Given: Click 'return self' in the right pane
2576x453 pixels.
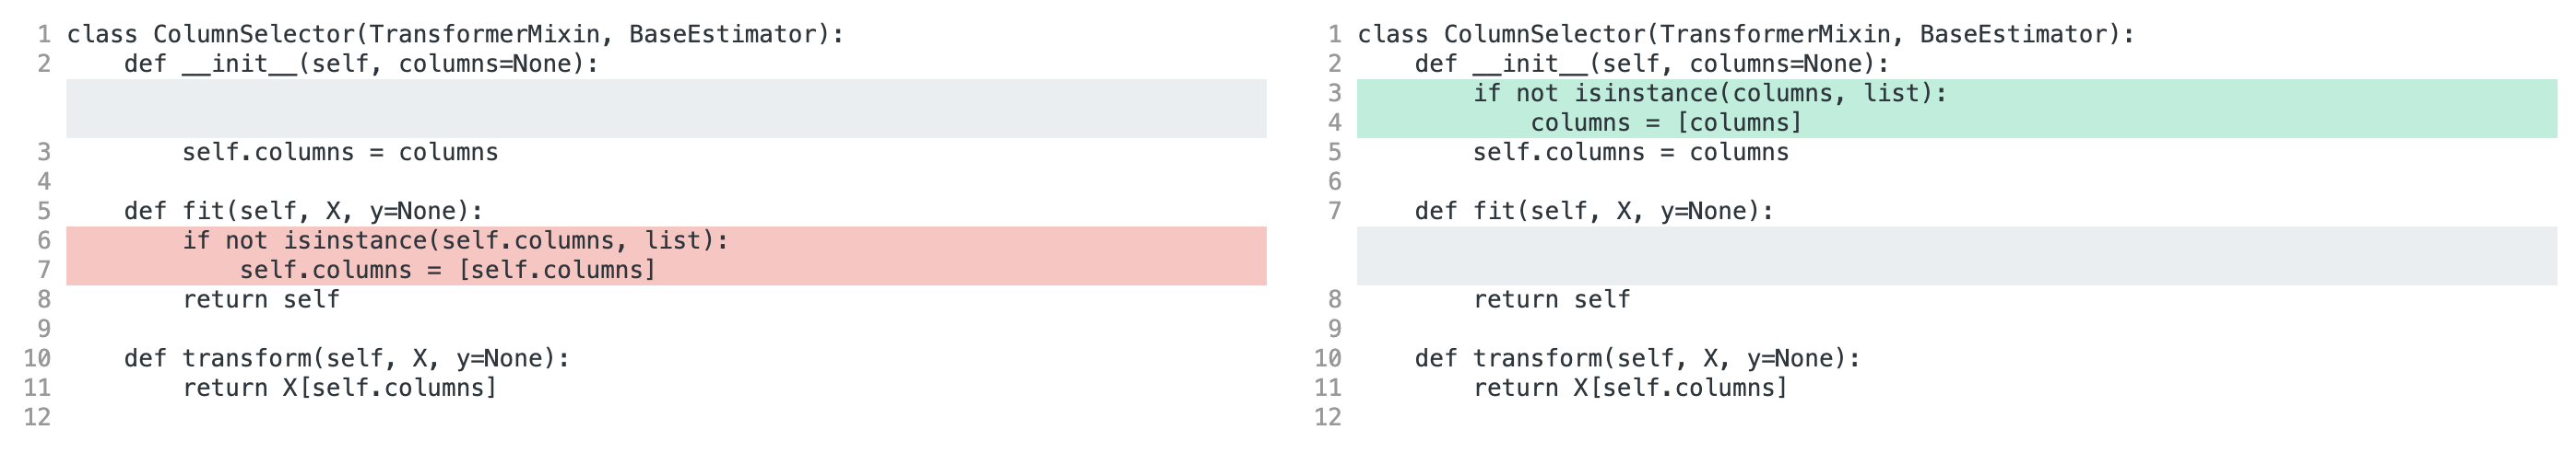Looking at the screenshot, I should pyautogui.click(x=1551, y=299).
